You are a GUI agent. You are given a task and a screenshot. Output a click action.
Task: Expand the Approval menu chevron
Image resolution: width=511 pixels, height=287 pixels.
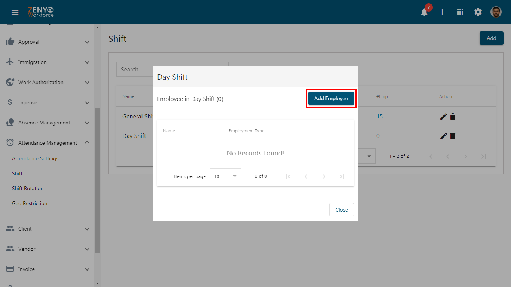87,42
